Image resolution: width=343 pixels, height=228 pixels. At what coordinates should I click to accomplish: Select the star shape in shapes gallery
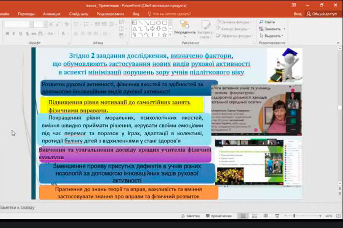[x=164, y=35]
